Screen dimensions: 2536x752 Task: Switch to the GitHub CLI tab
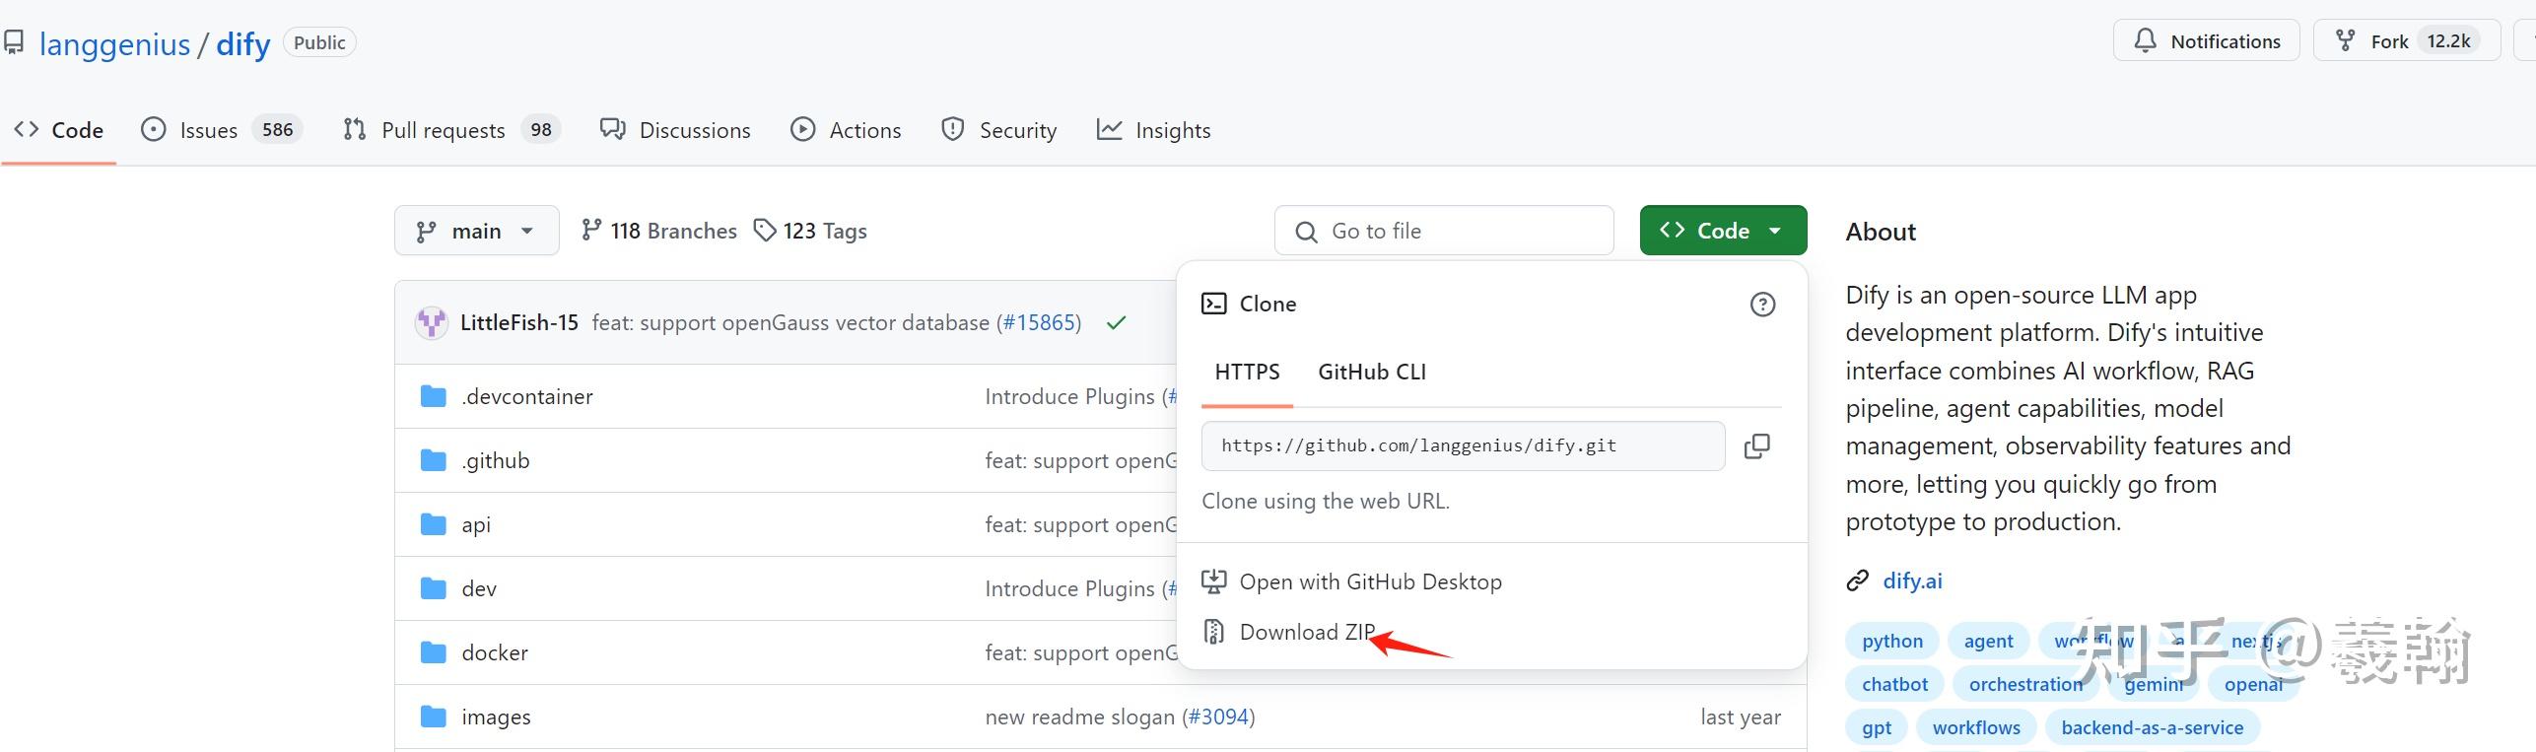coord(1372,373)
